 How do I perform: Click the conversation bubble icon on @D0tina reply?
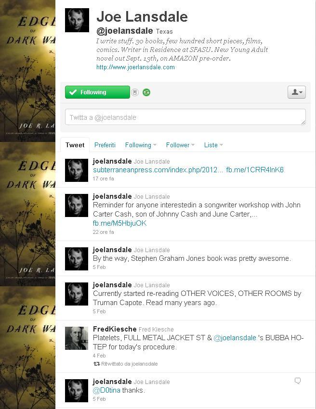(x=298, y=381)
